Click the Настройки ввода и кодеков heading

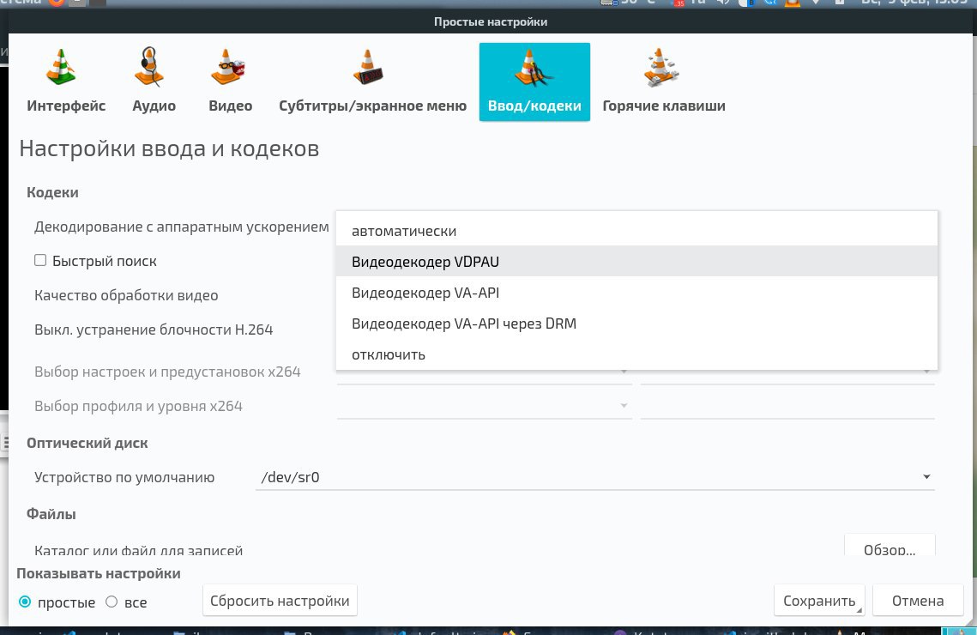point(169,149)
